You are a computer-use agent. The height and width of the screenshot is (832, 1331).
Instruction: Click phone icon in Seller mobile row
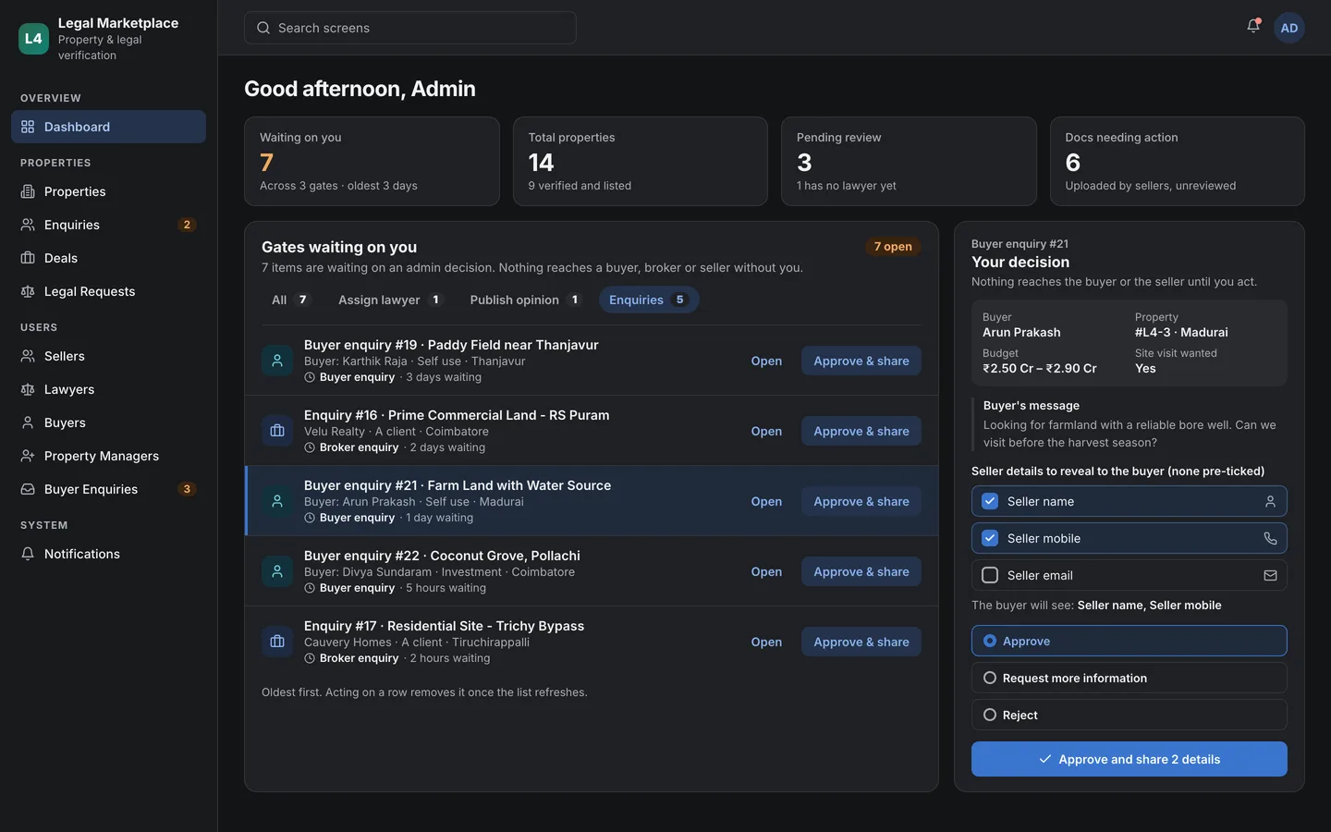1270,538
